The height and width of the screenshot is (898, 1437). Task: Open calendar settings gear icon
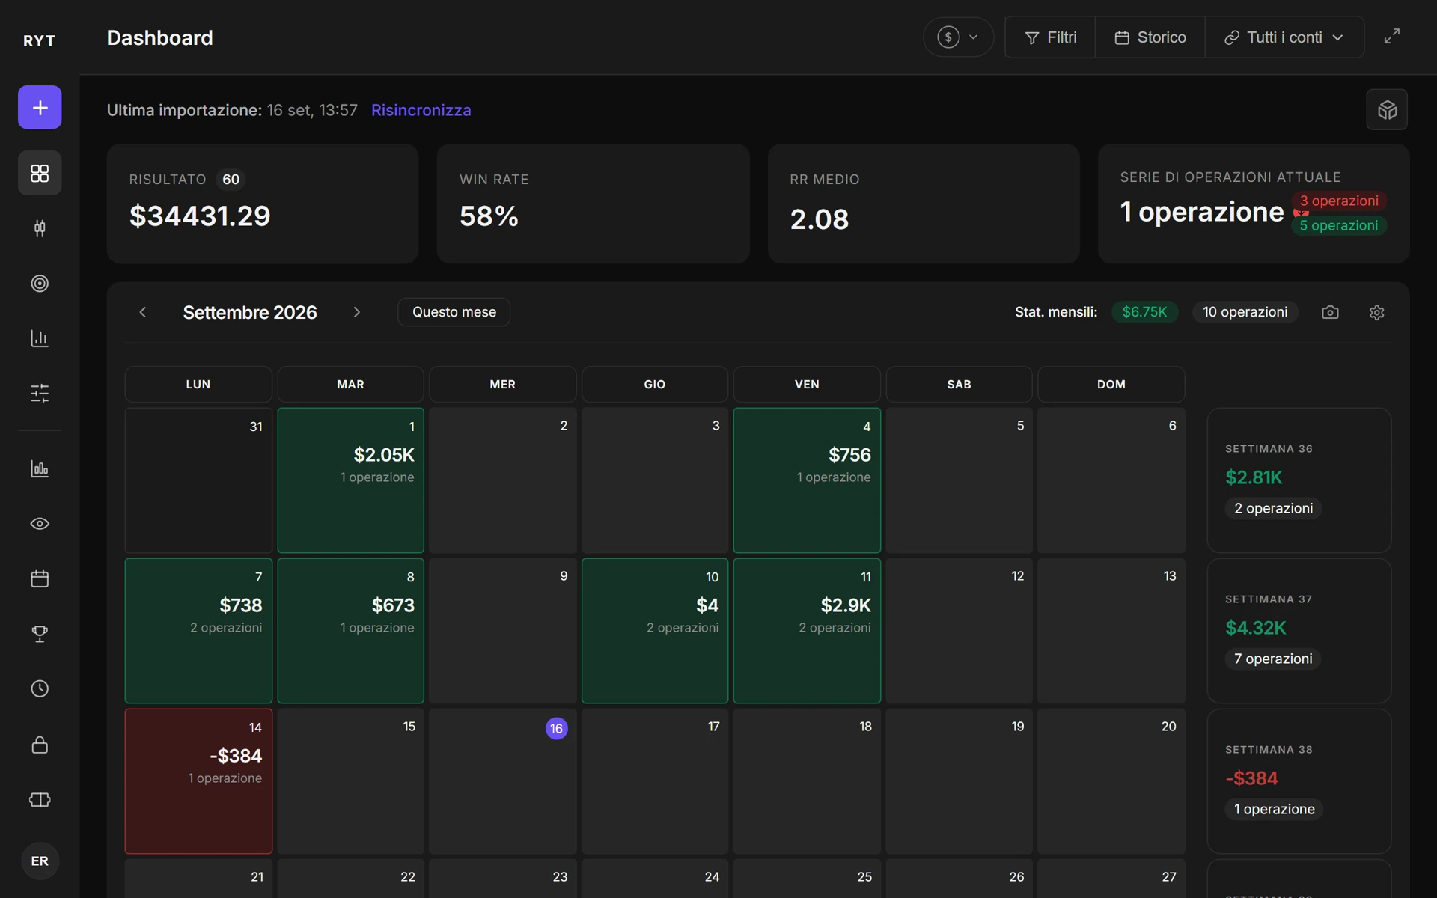(1376, 312)
